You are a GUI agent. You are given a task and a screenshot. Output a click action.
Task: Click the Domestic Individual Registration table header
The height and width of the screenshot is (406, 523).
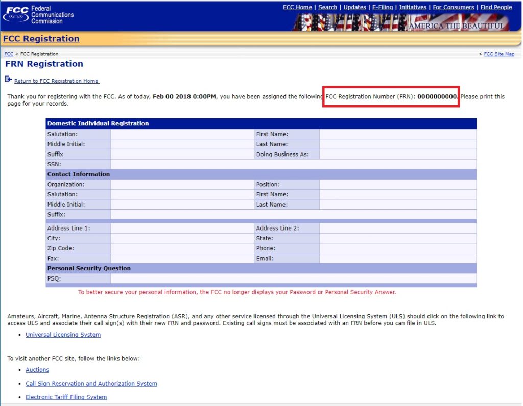[x=98, y=123]
